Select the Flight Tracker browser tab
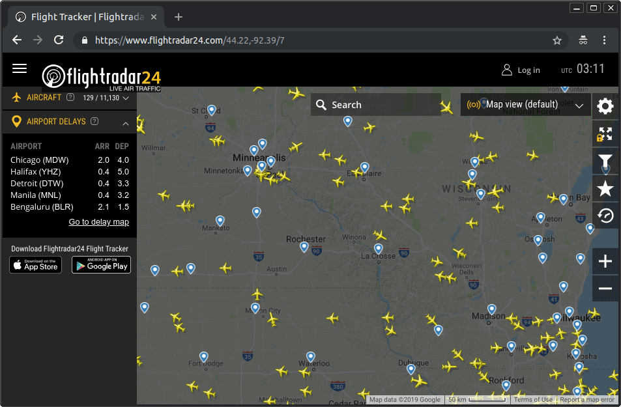 click(81, 17)
